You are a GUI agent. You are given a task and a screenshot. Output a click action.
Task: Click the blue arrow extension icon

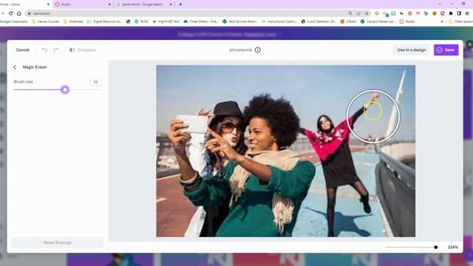(426, 13)
